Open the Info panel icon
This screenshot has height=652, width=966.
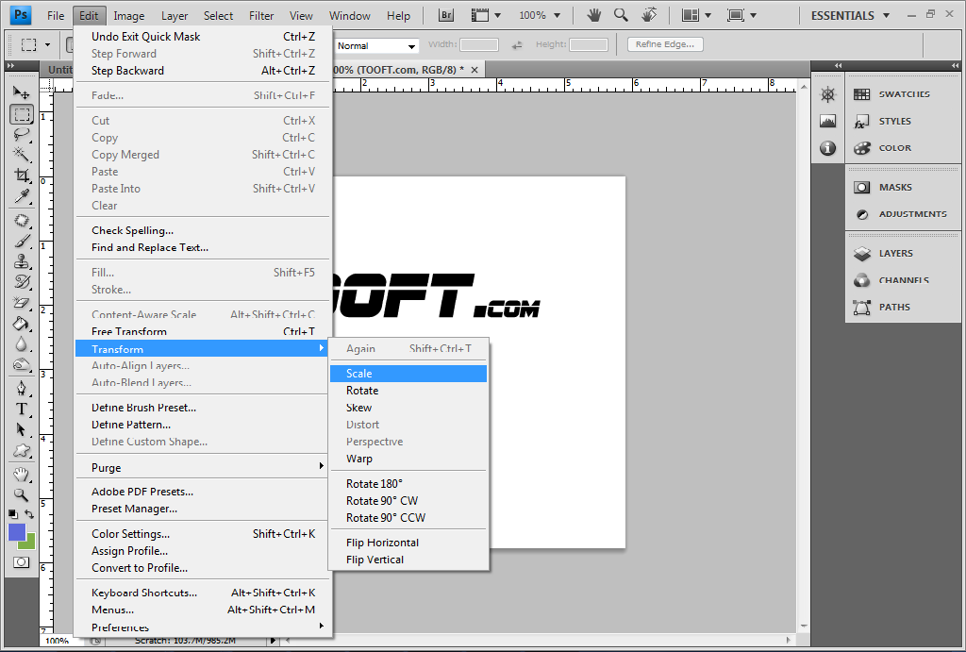828,148
